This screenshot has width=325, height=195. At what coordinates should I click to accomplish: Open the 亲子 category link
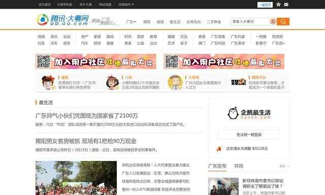(184, 43)
